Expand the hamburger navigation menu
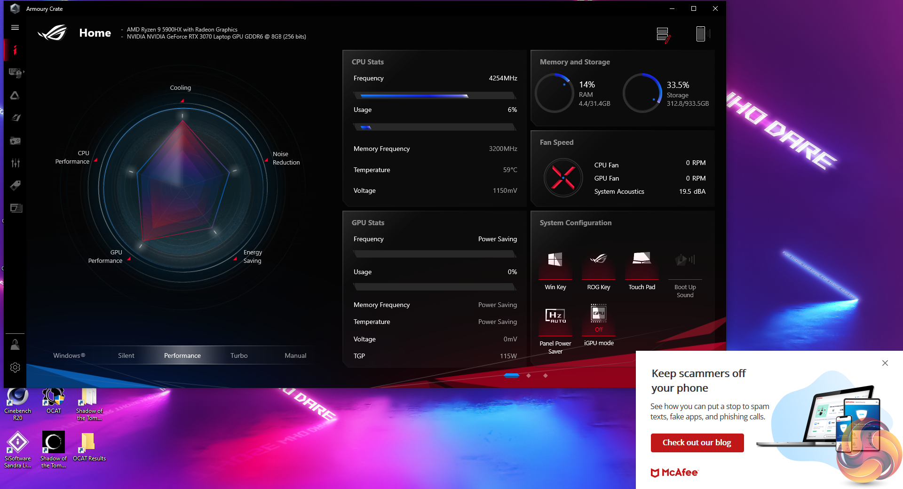The image size is (903, 489). coord(15,27)
